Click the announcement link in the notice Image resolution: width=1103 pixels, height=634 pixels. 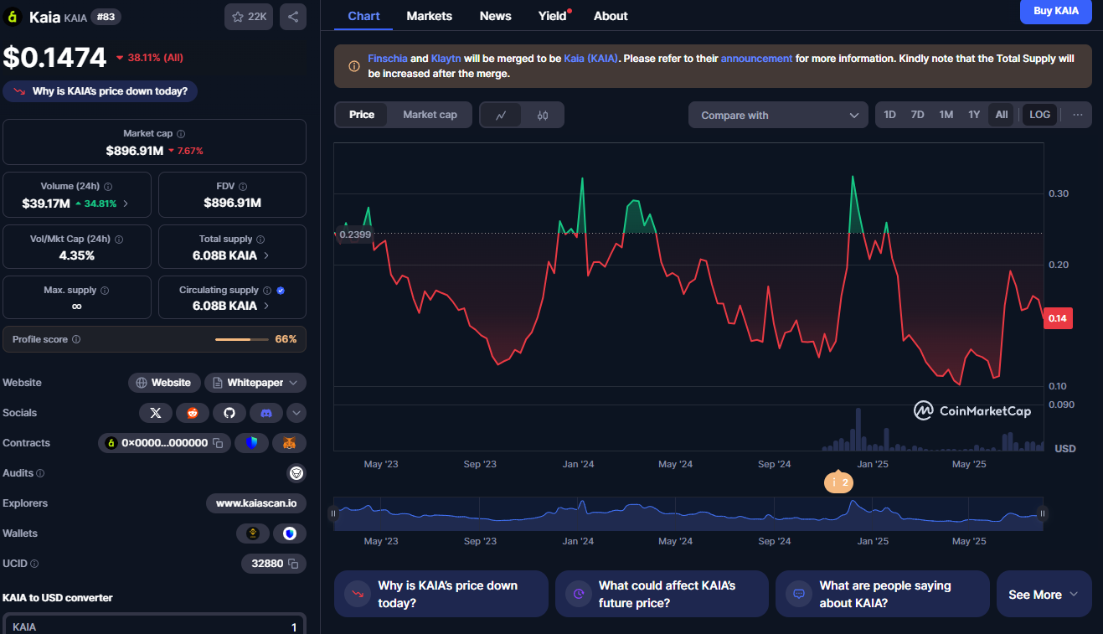(x=756, y=59)
